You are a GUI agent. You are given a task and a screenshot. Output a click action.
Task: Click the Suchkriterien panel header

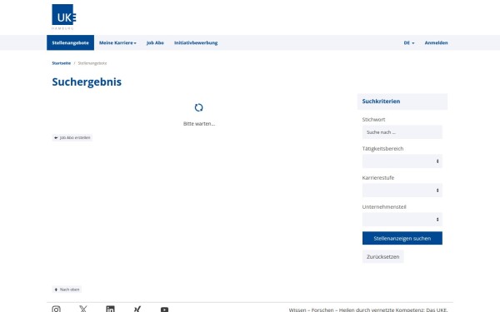(402, 102)
